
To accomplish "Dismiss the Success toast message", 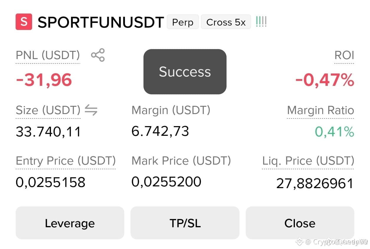I will (185, 72).
